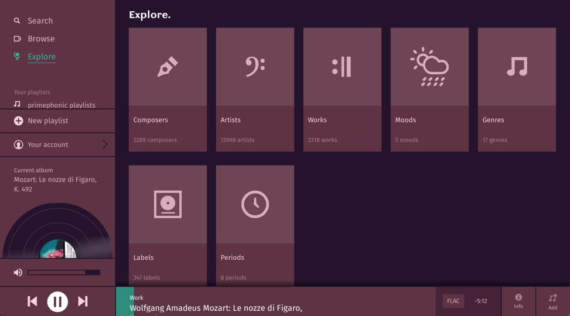Open the Composers pen nib icon
Viewport: 570px width, 316px height.
click(x=168, y=67)
